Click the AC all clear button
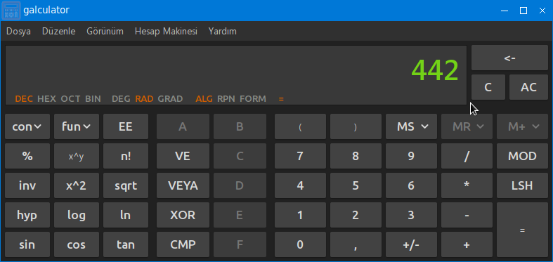This screenshot has height=262, width=553. (x=528, y=87)
